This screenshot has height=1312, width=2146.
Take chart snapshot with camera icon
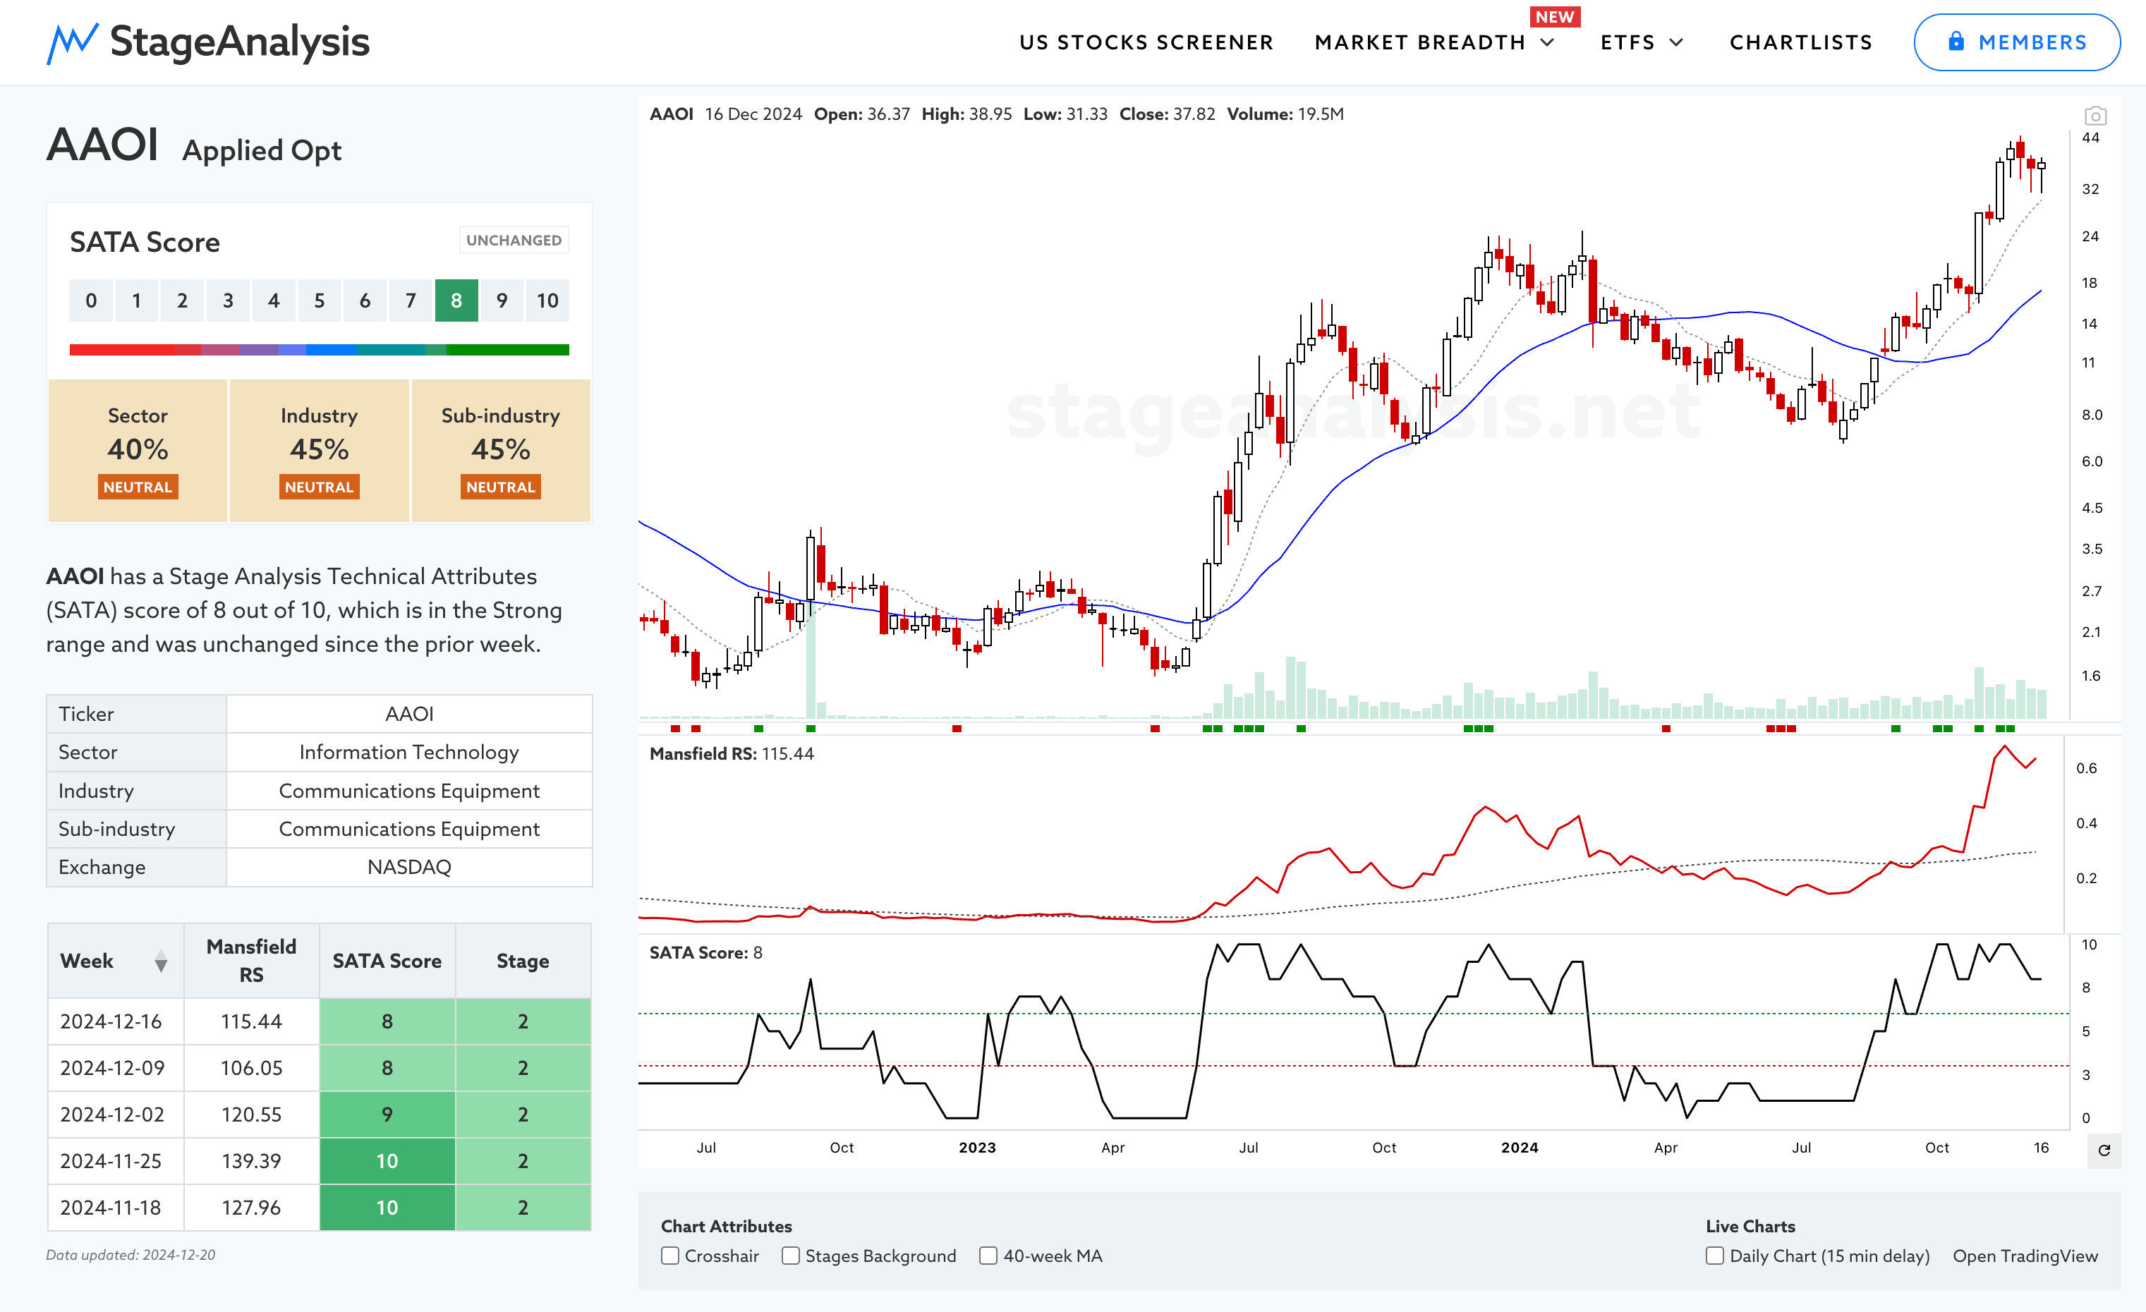tap(2095, 116)
